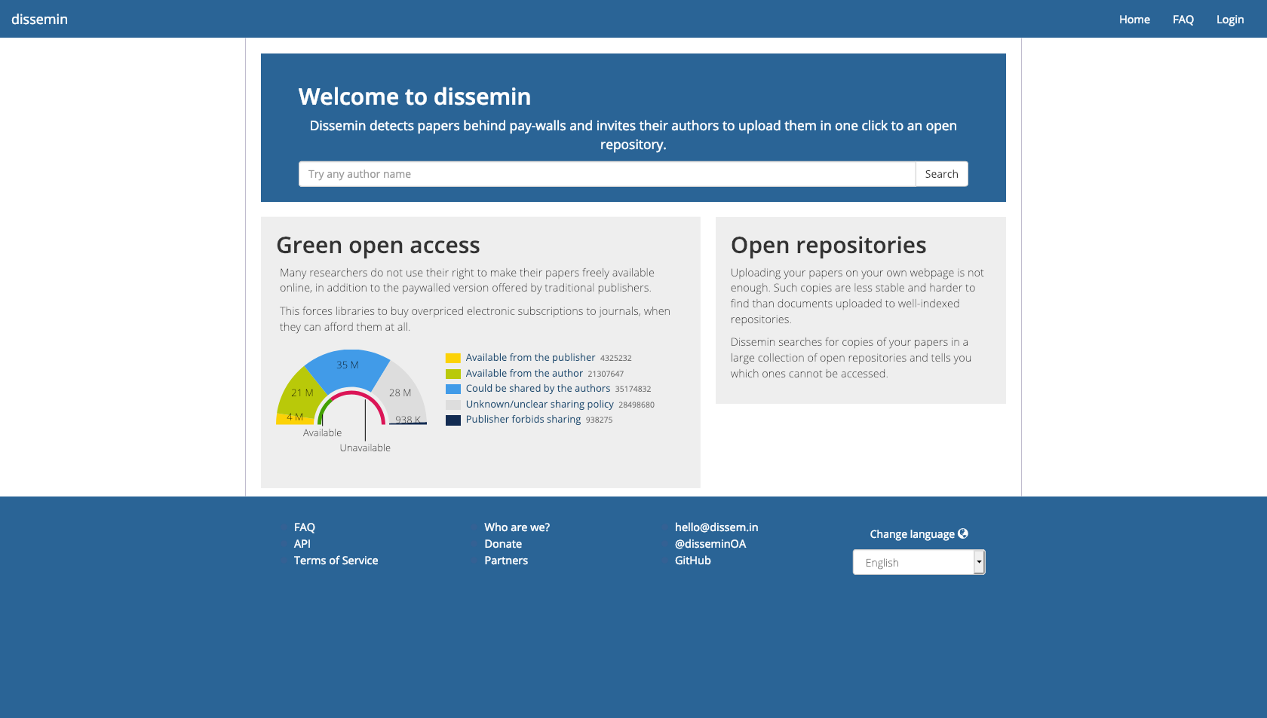Open the Partners link
Screen dimensions: 1267x718
(x=506, y=561)
